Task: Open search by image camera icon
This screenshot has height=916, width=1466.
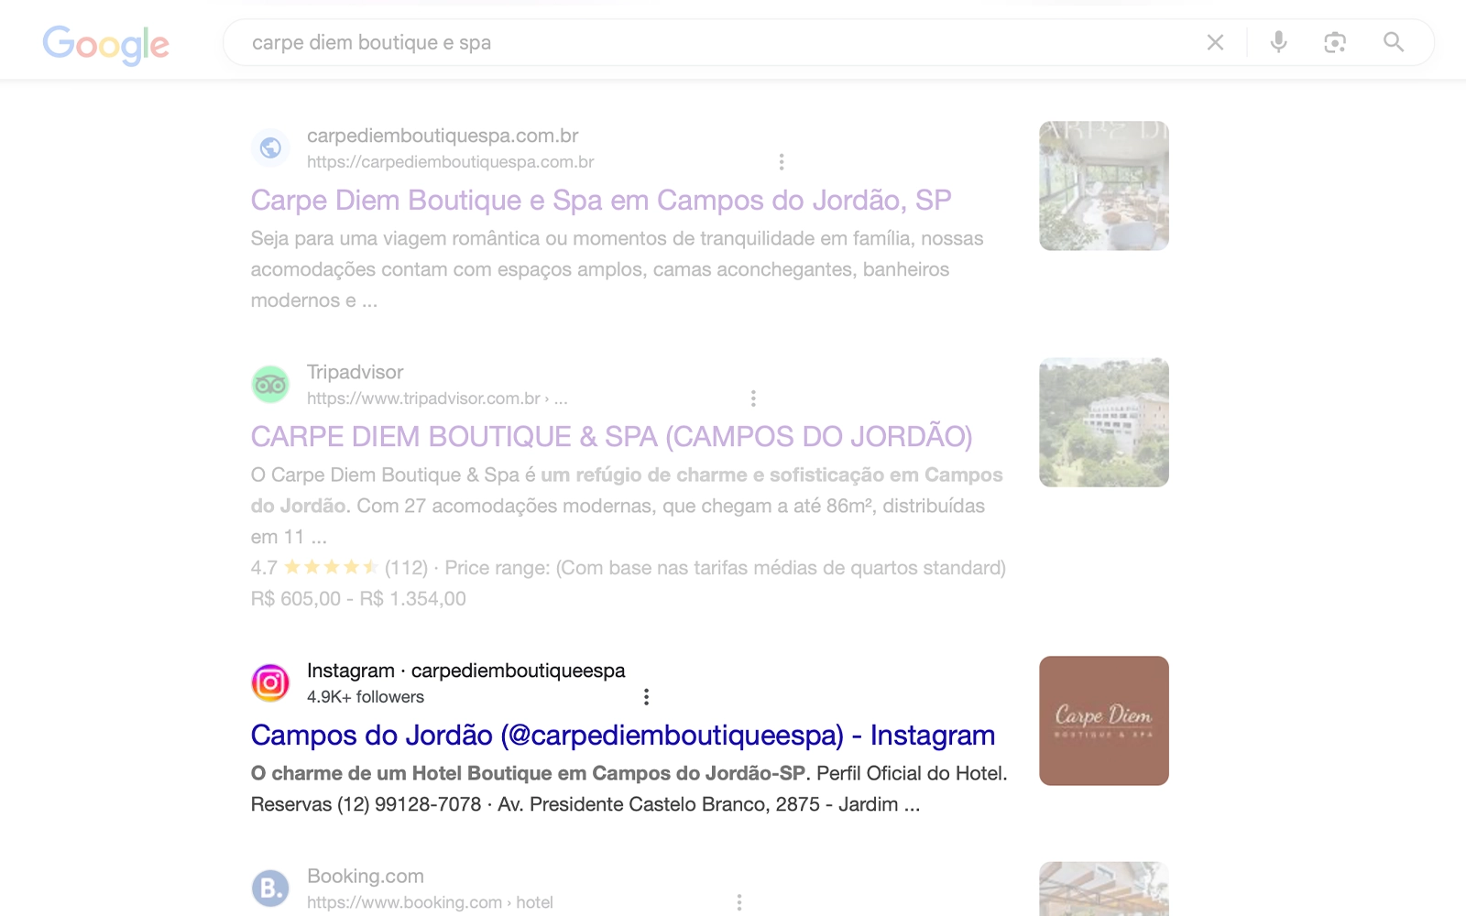Action: [1335, 42]
